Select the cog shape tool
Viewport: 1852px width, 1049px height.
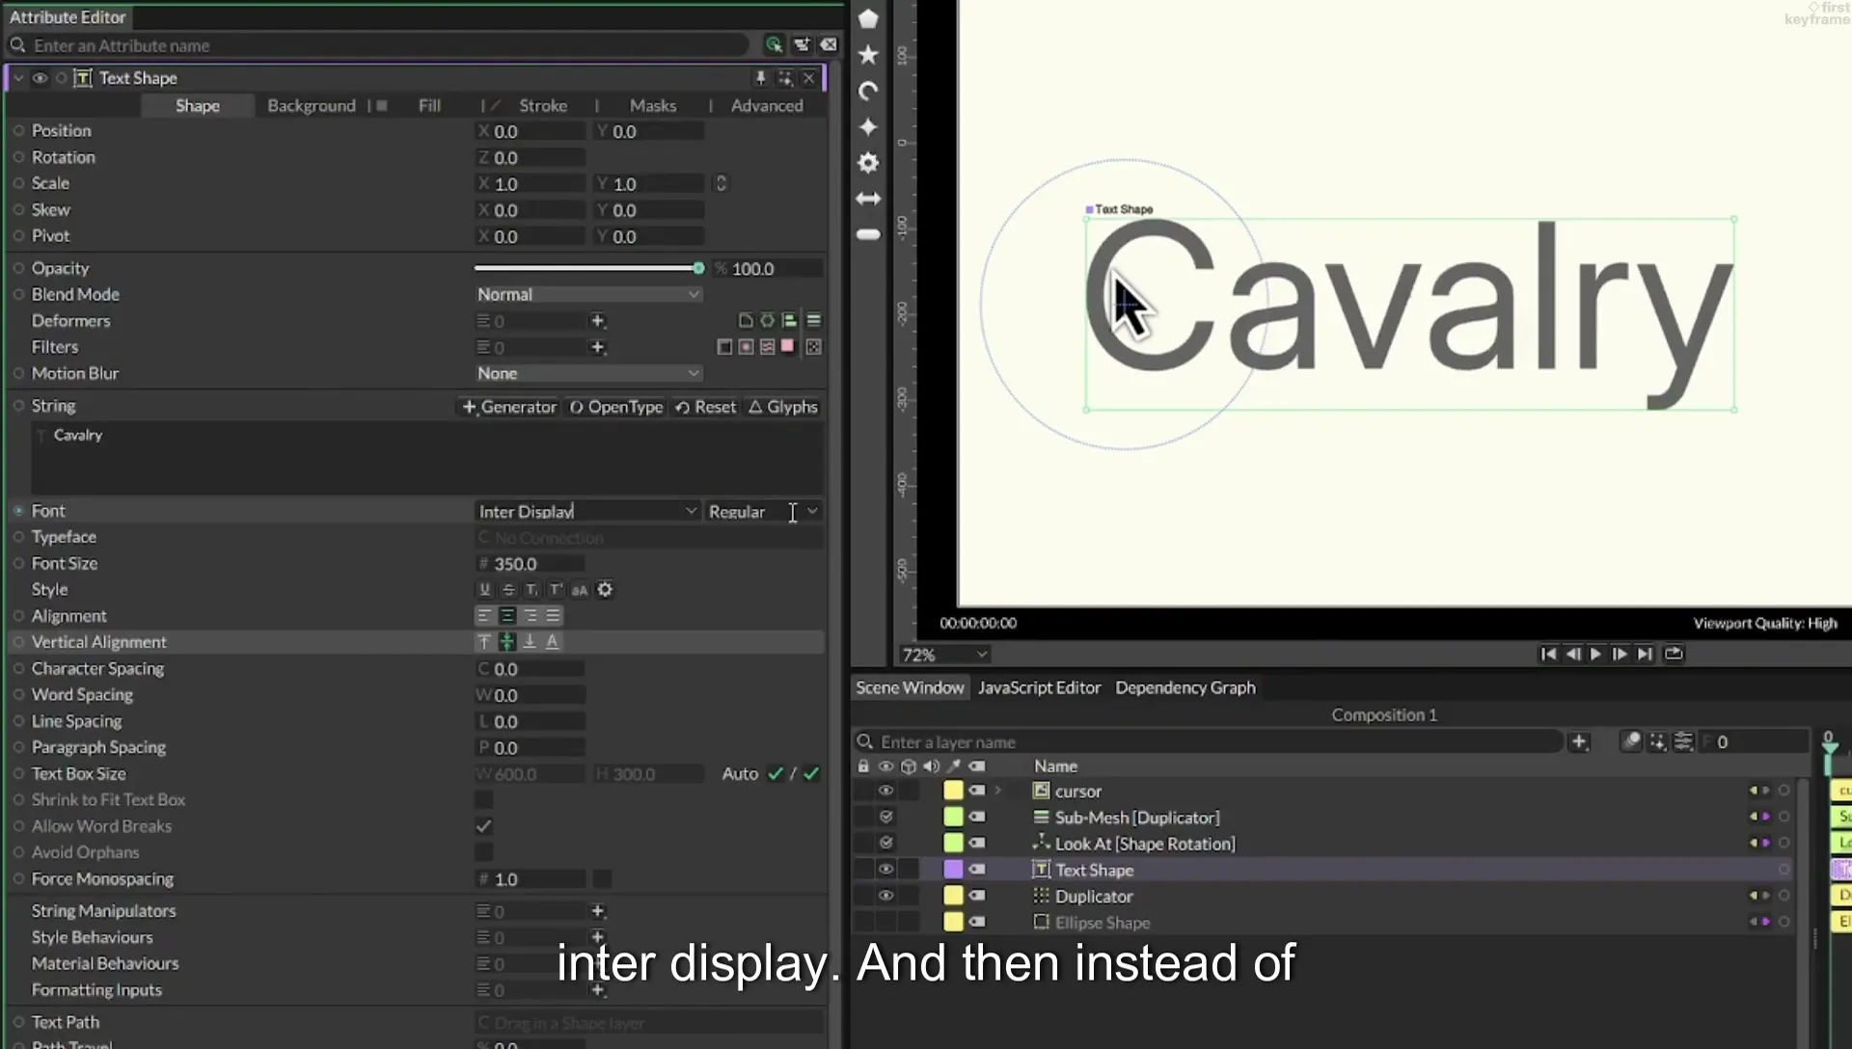pos(868,163)
